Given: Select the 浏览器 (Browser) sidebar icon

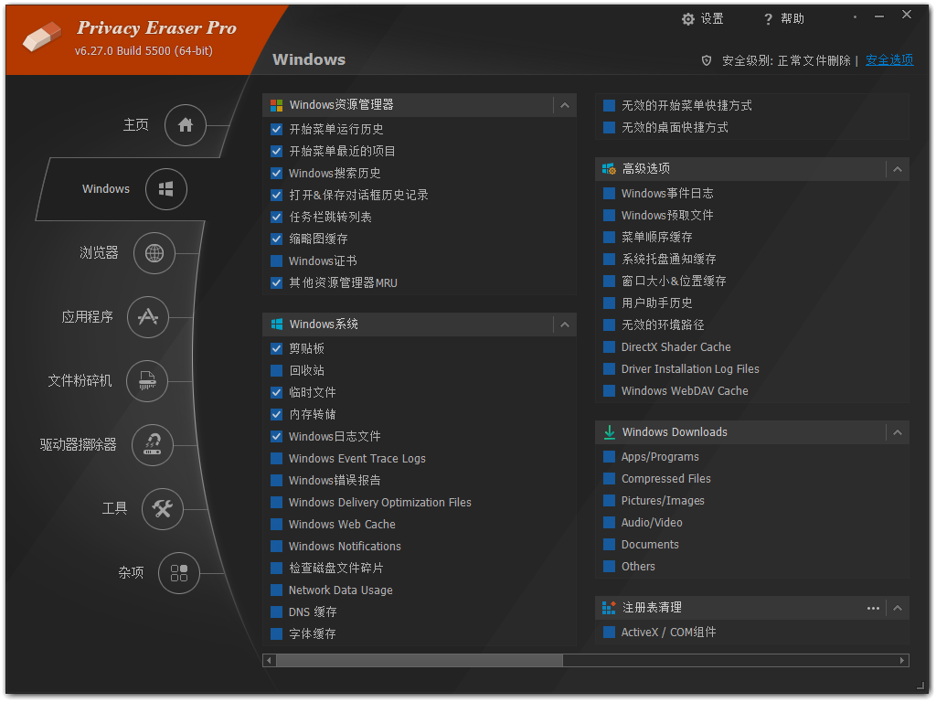Looking at the screenshot, I should point(154,253).
